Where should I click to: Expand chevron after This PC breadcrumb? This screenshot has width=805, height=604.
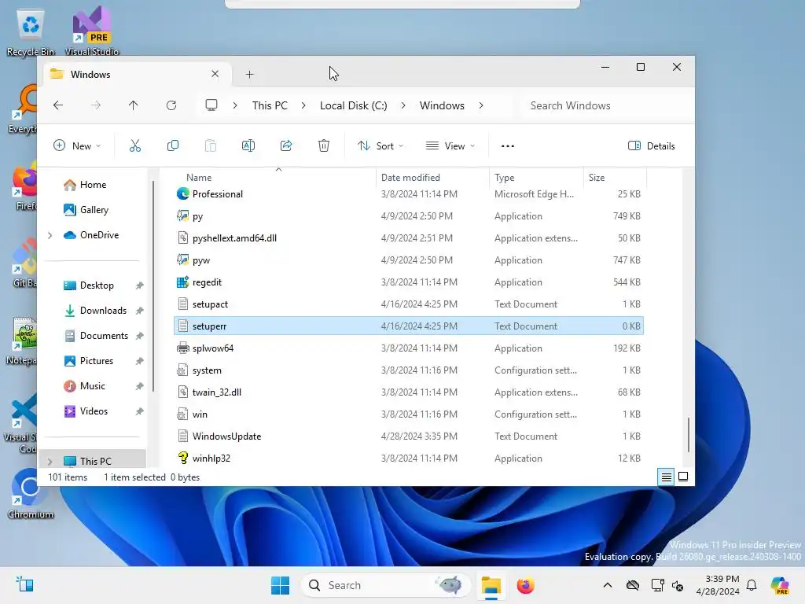coord(303,105)
